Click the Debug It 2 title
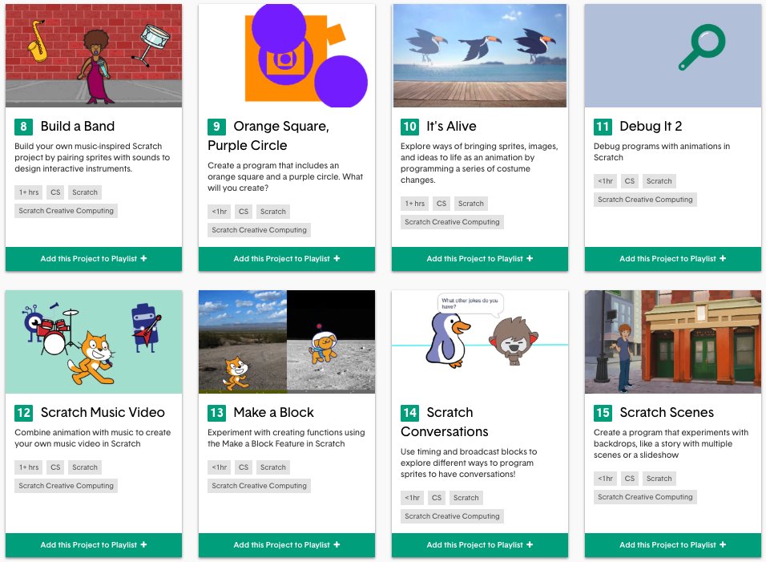This screenshot has height=562, width=766. pos(651,126)
